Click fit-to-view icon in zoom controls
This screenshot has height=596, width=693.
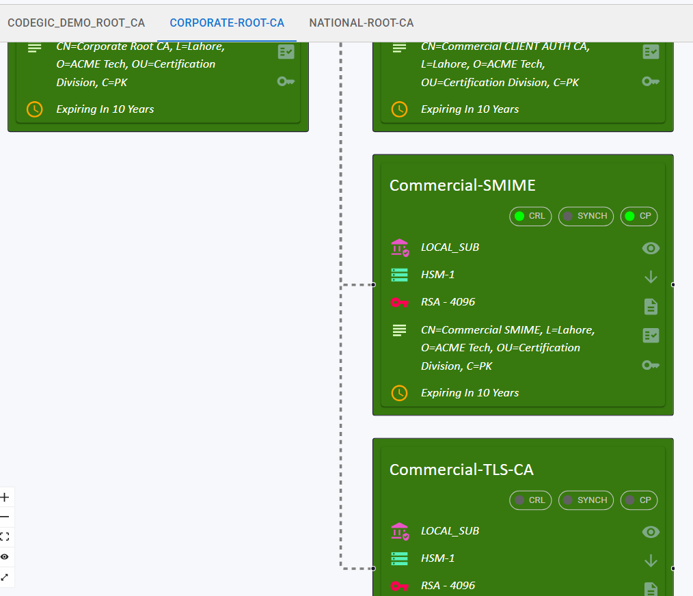click(5, 537)
